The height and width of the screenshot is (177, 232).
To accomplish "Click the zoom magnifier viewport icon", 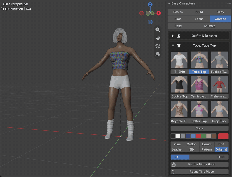I will point(158,30).
